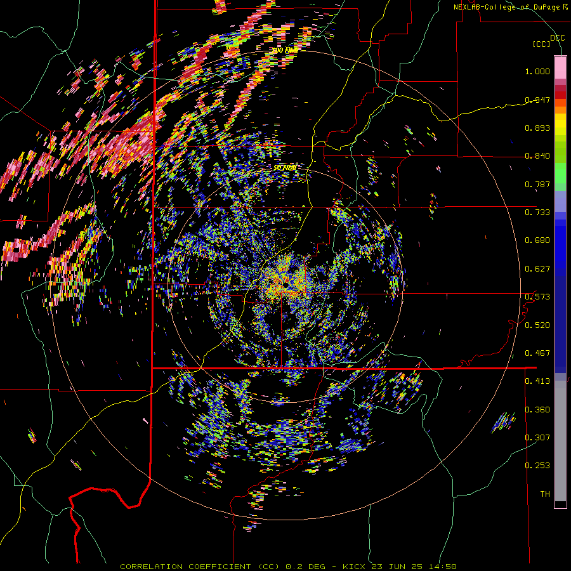Click the 0.573 legend value

(x=537, y=297)
